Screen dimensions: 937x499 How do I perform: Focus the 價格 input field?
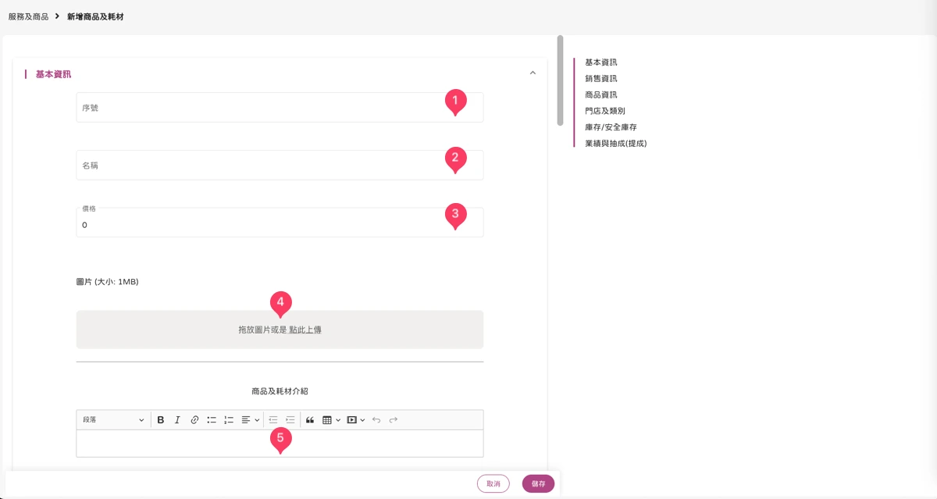coord(280,223)
